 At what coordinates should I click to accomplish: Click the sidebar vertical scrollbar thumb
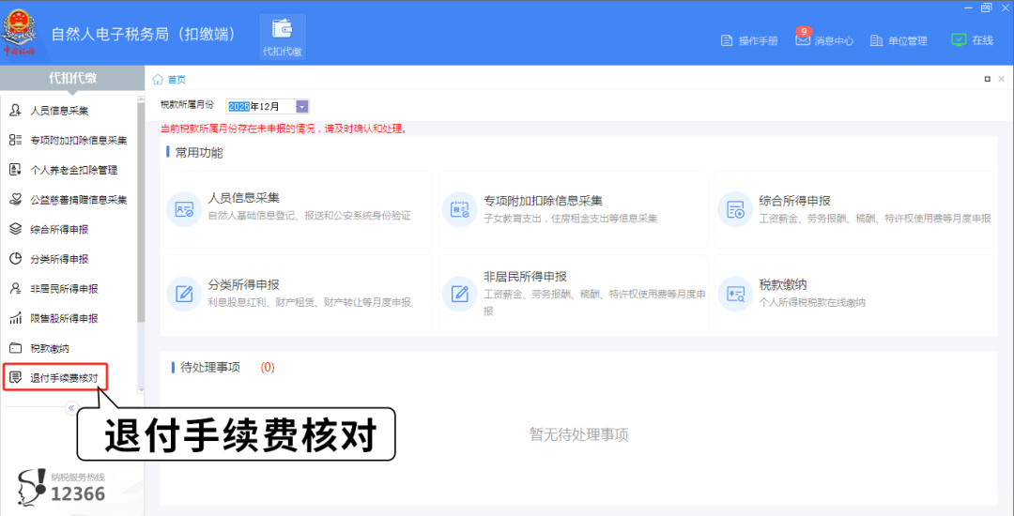141,213
